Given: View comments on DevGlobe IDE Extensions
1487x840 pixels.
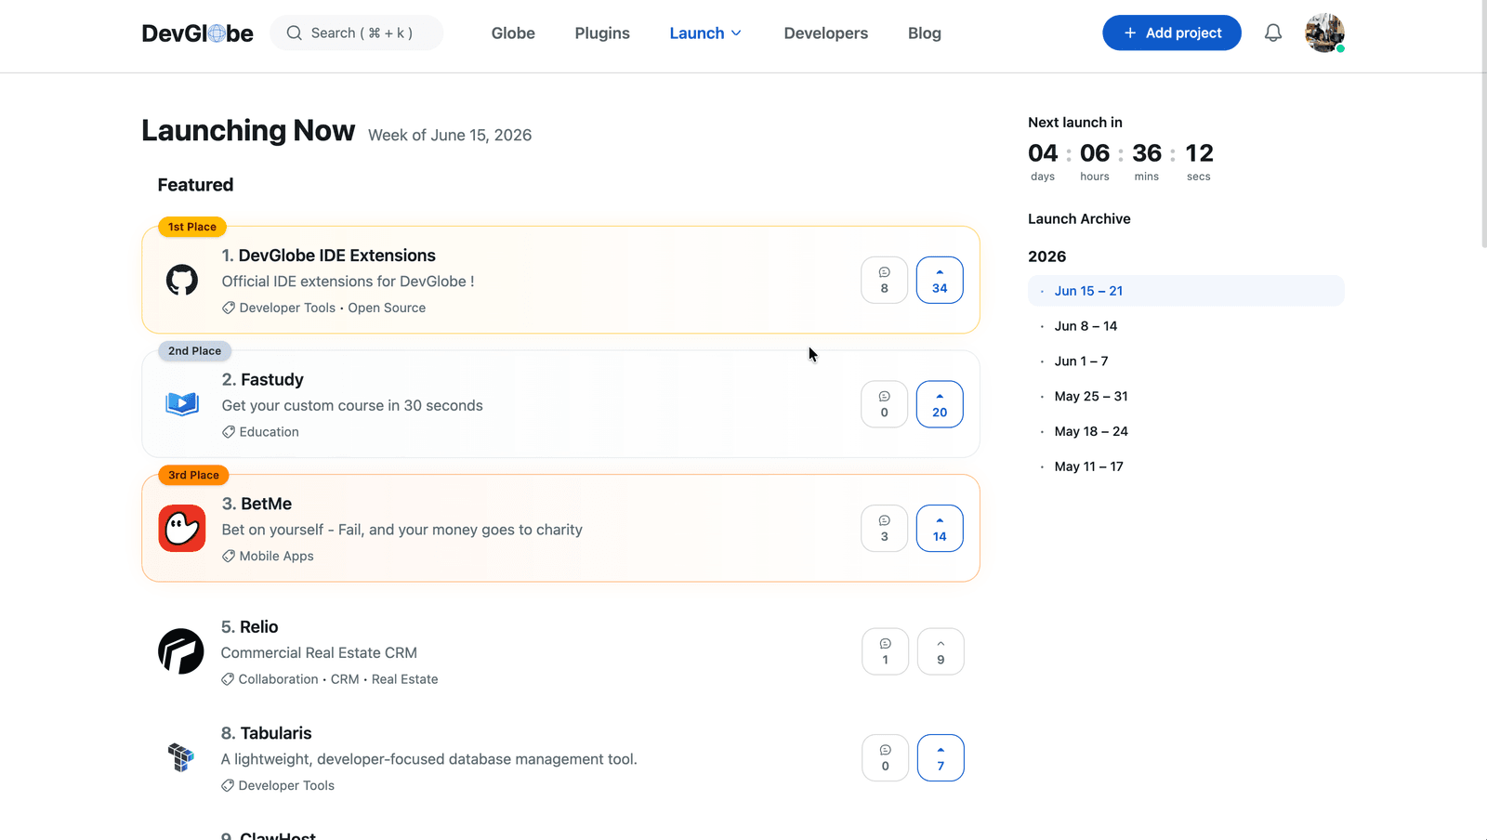Looking at the screenshot, I should tap(884, 280).
